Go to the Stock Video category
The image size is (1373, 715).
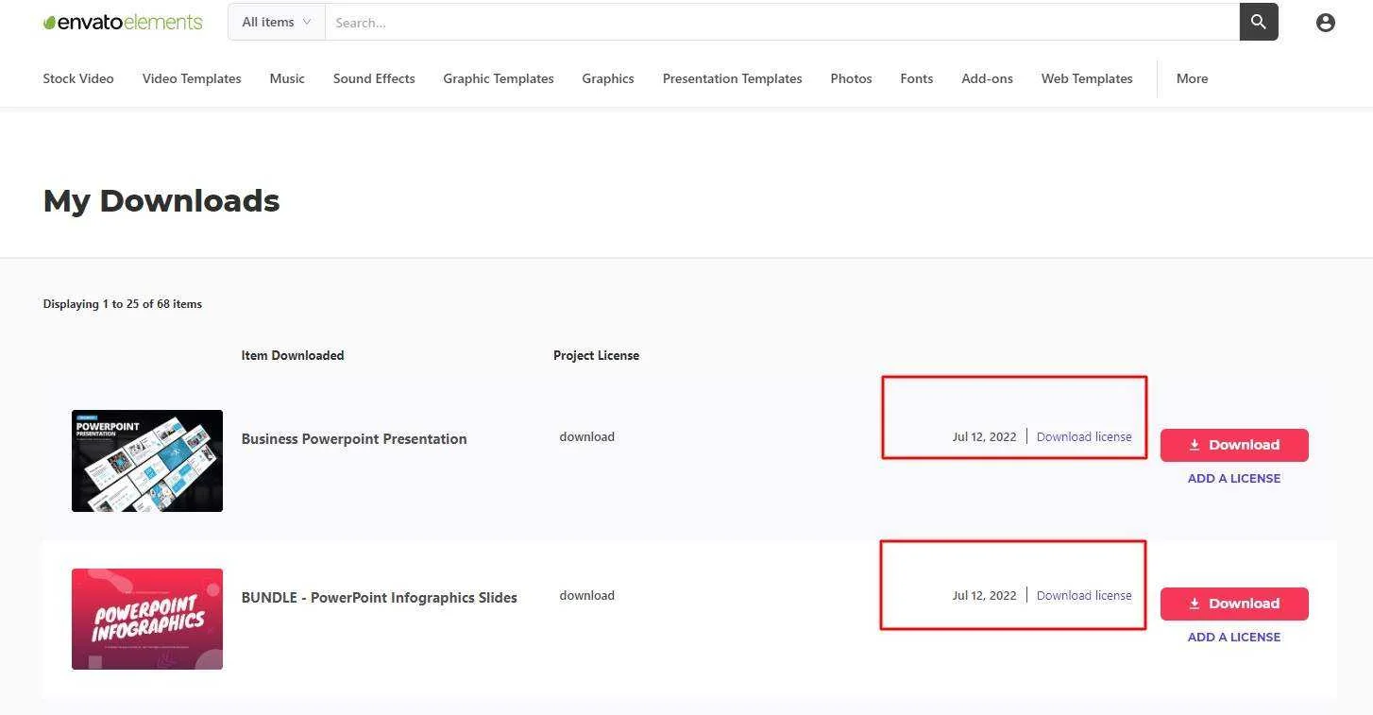(78, 78)
